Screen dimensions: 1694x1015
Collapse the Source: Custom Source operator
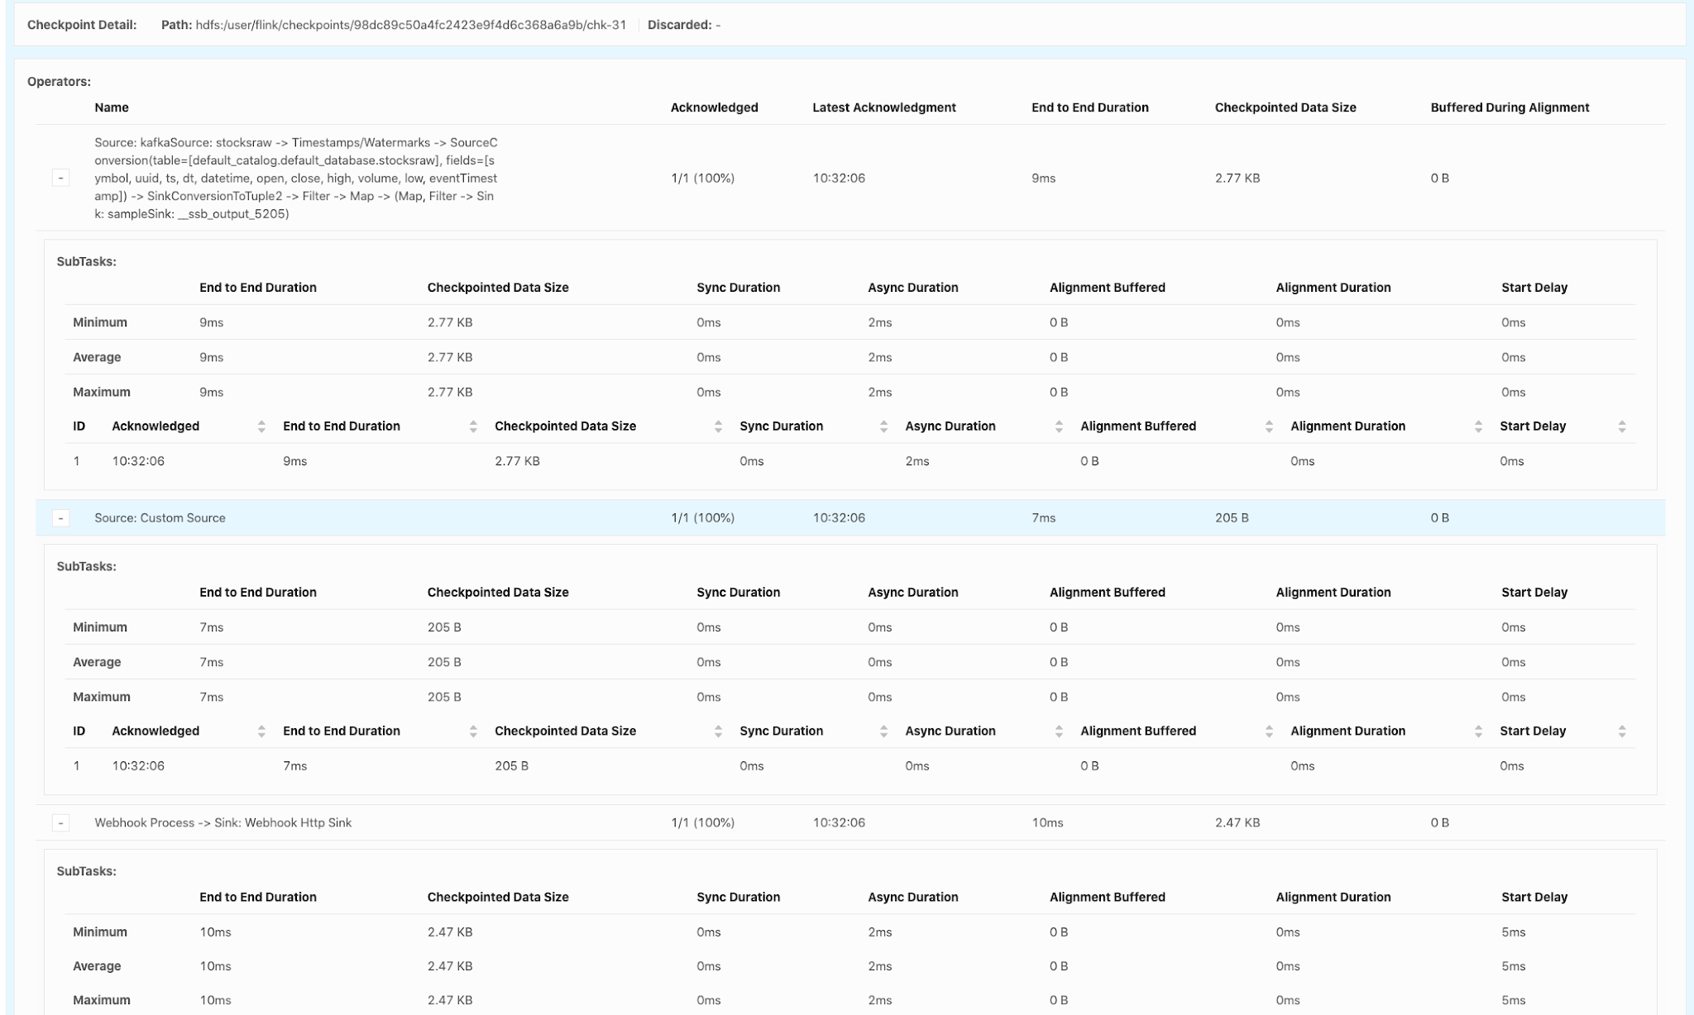(60, 518)
